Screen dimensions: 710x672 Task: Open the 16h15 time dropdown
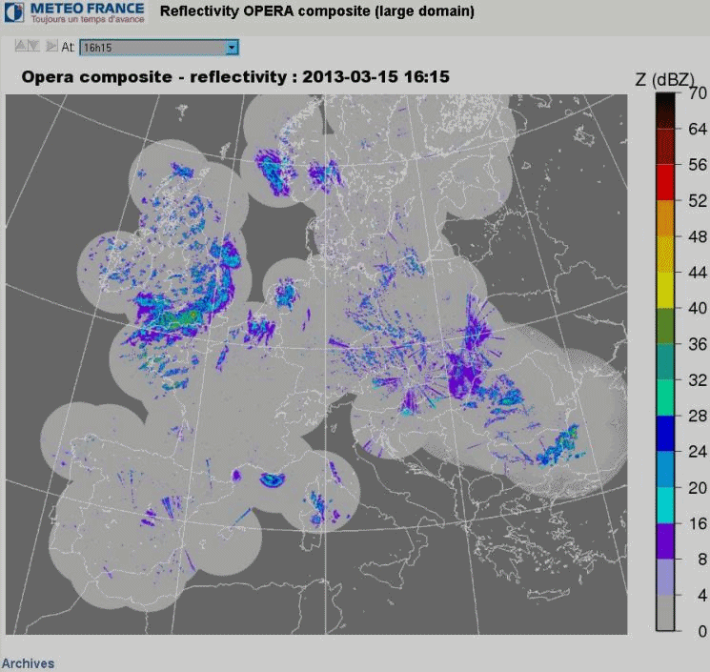pyautogui.click(x=159, y=48)
